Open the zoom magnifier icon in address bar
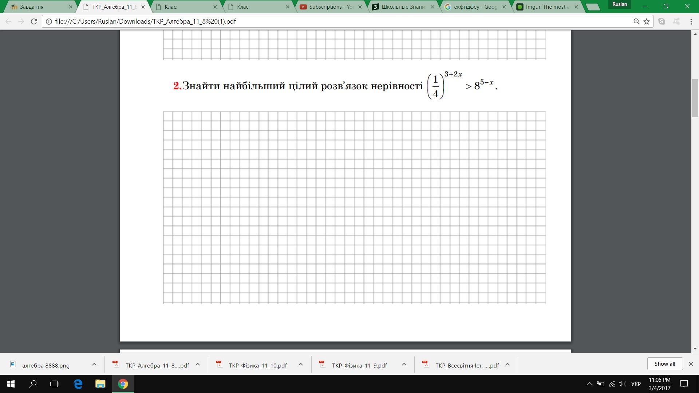Viewport: 699px width, 393px height. [x=636, y=21]
